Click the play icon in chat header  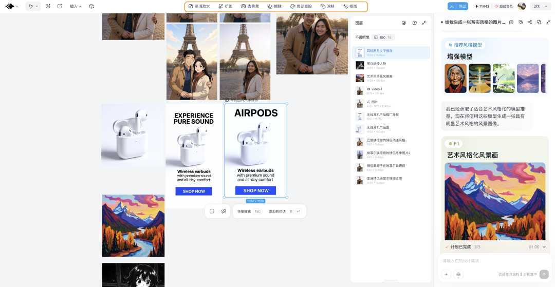[x=511, y=22]
